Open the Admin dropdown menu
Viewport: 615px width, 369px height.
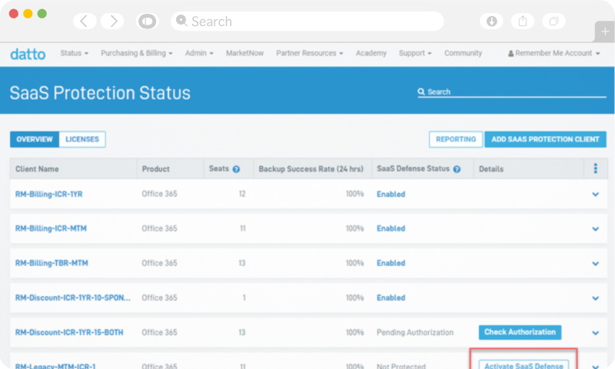199,53
